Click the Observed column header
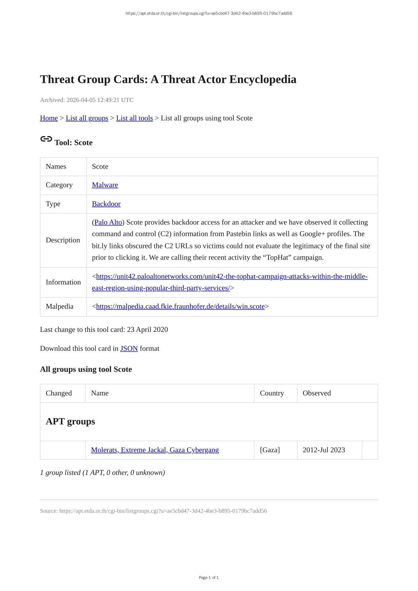 coord(317,393)
